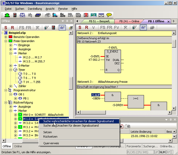
Task: Click the envelope icon in main toolbar
Action: [101, 15]
